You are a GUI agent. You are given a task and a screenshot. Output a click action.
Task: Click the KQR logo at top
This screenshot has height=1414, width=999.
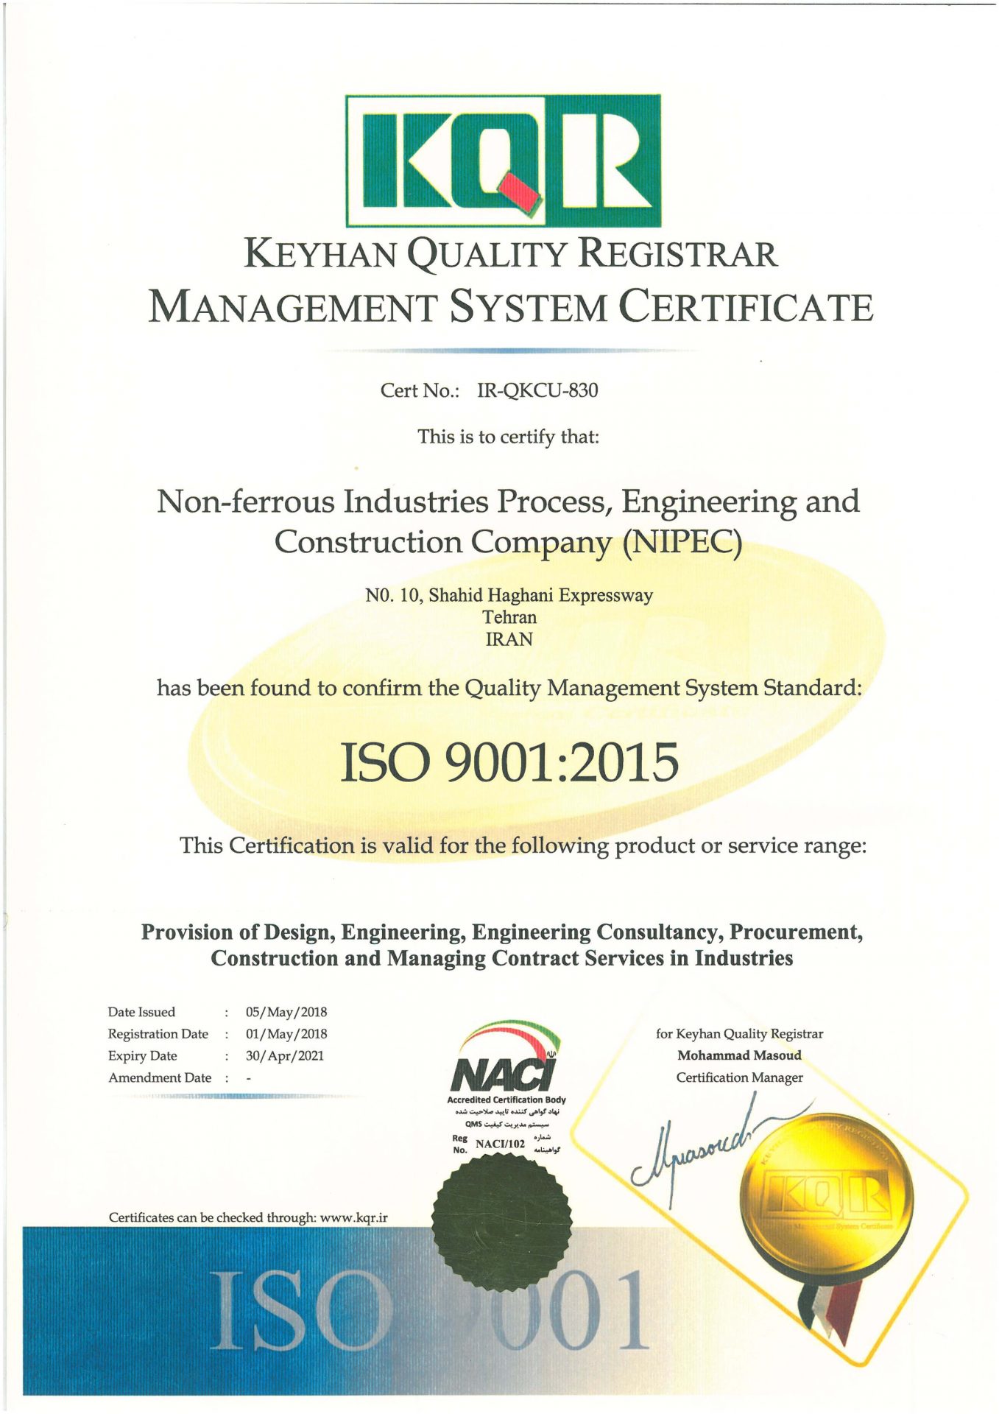point(503,160)
